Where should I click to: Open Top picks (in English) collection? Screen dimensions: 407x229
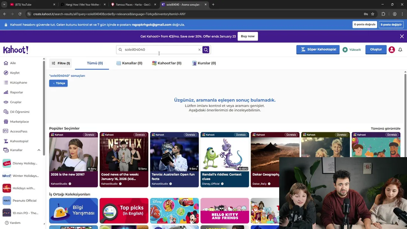(x=124, y=211)
